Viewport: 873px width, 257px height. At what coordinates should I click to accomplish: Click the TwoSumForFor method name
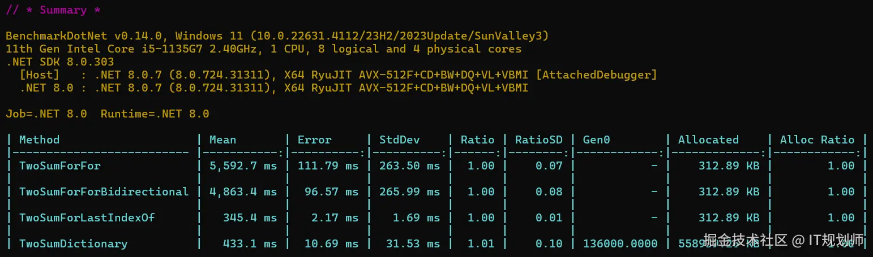59,165
